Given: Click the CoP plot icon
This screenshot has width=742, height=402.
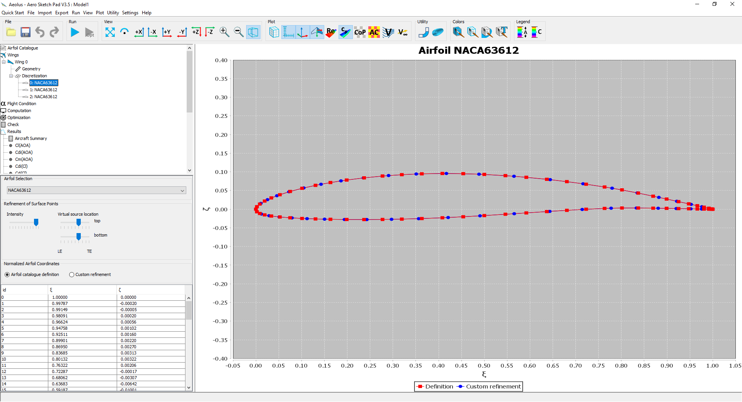Looking at the screenshot, I should tap(359, 32).
